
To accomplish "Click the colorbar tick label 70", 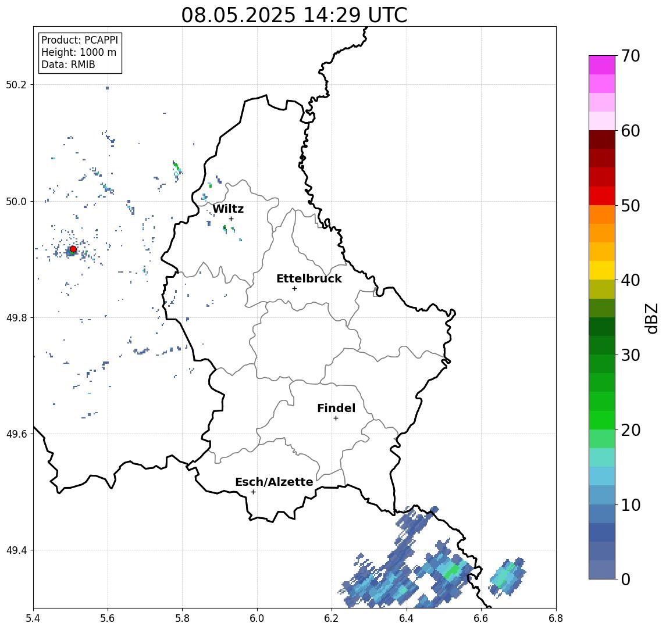I will pos(631,56).
